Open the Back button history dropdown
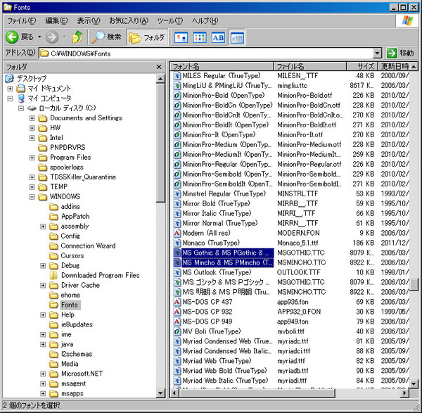Viewport: 422px width, 413px height. [x=39, y=37]
